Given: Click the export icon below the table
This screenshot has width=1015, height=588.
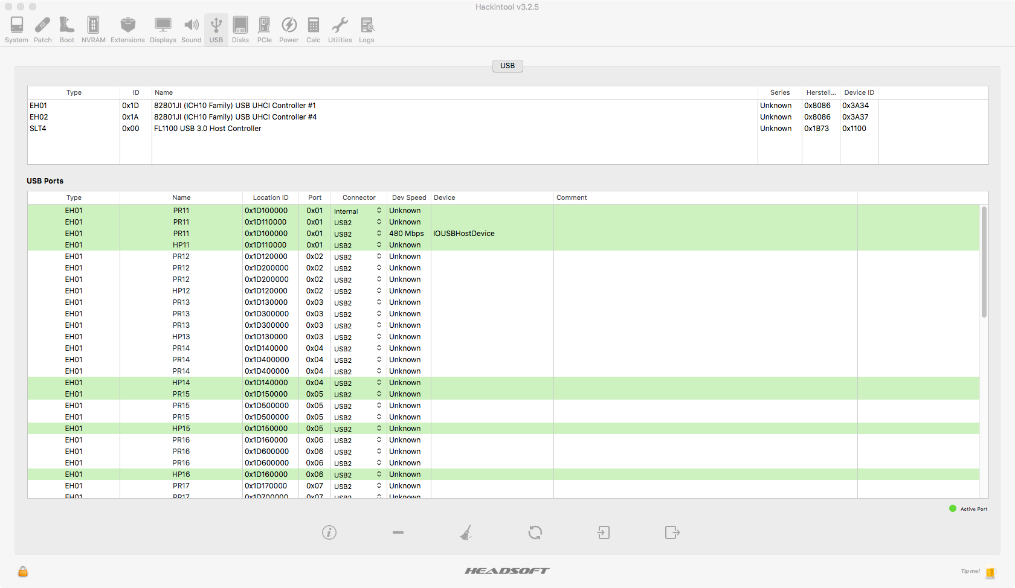Looking at the screenshot, I should pos(672,532).
